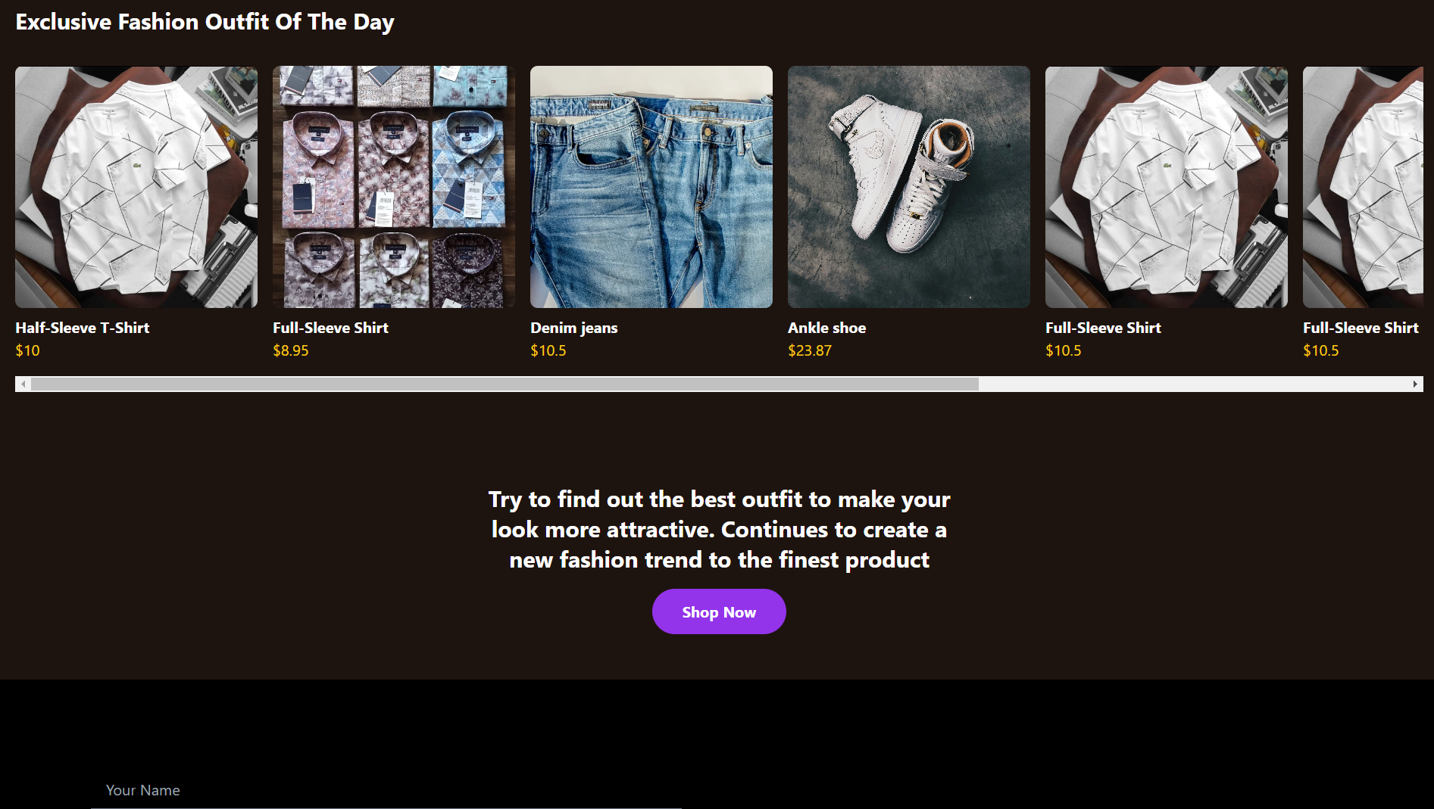Open the Half-Sleeve T-Shirt product image
Image resolution: width=1434 pixels, height=809 pixels.
(136, 187)
